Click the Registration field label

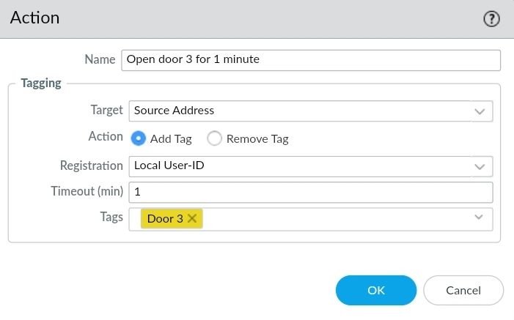tap(91, 165)
